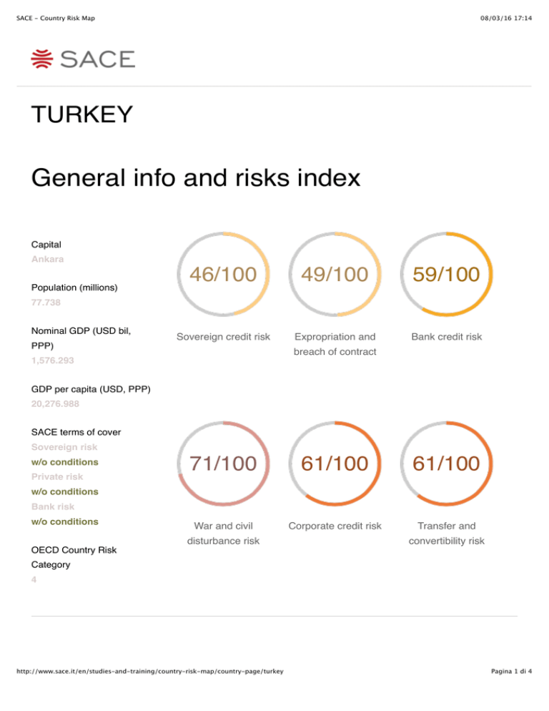Viewport: 549px width, 711px height.
Task: Click the Ankara capital value
Action: click(x=46, y=259)
